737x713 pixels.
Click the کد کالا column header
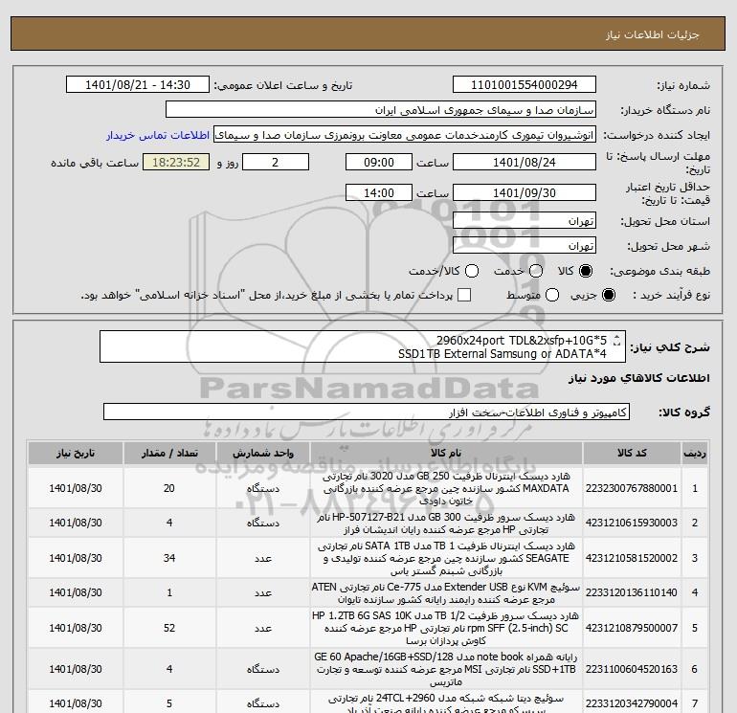632,453
